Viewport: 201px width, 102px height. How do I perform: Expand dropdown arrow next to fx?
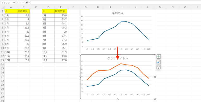coord(29,2)
